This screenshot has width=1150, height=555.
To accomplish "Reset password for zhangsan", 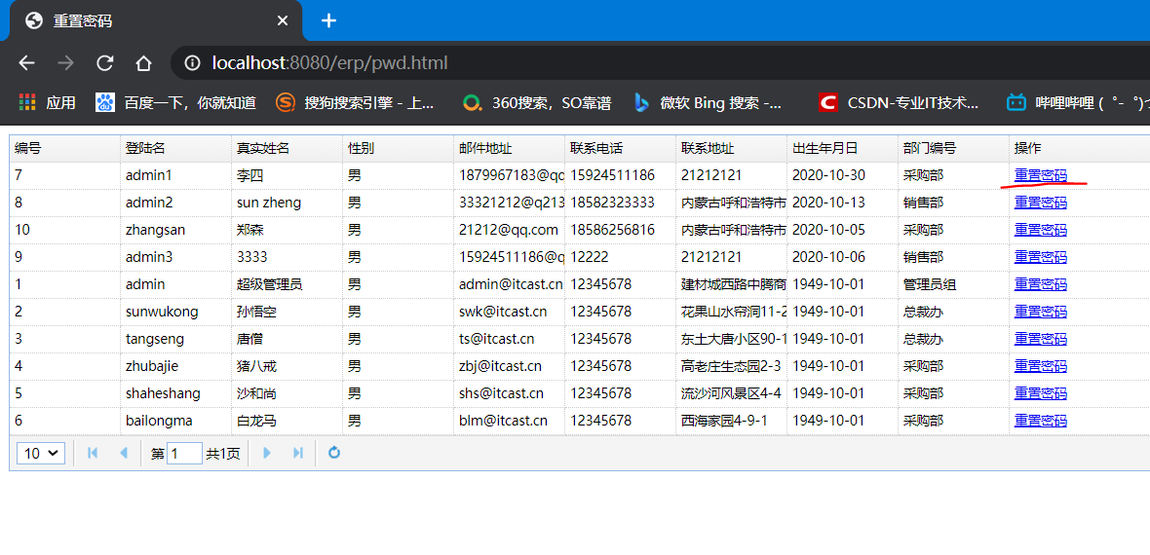I will click(1040, 230).
